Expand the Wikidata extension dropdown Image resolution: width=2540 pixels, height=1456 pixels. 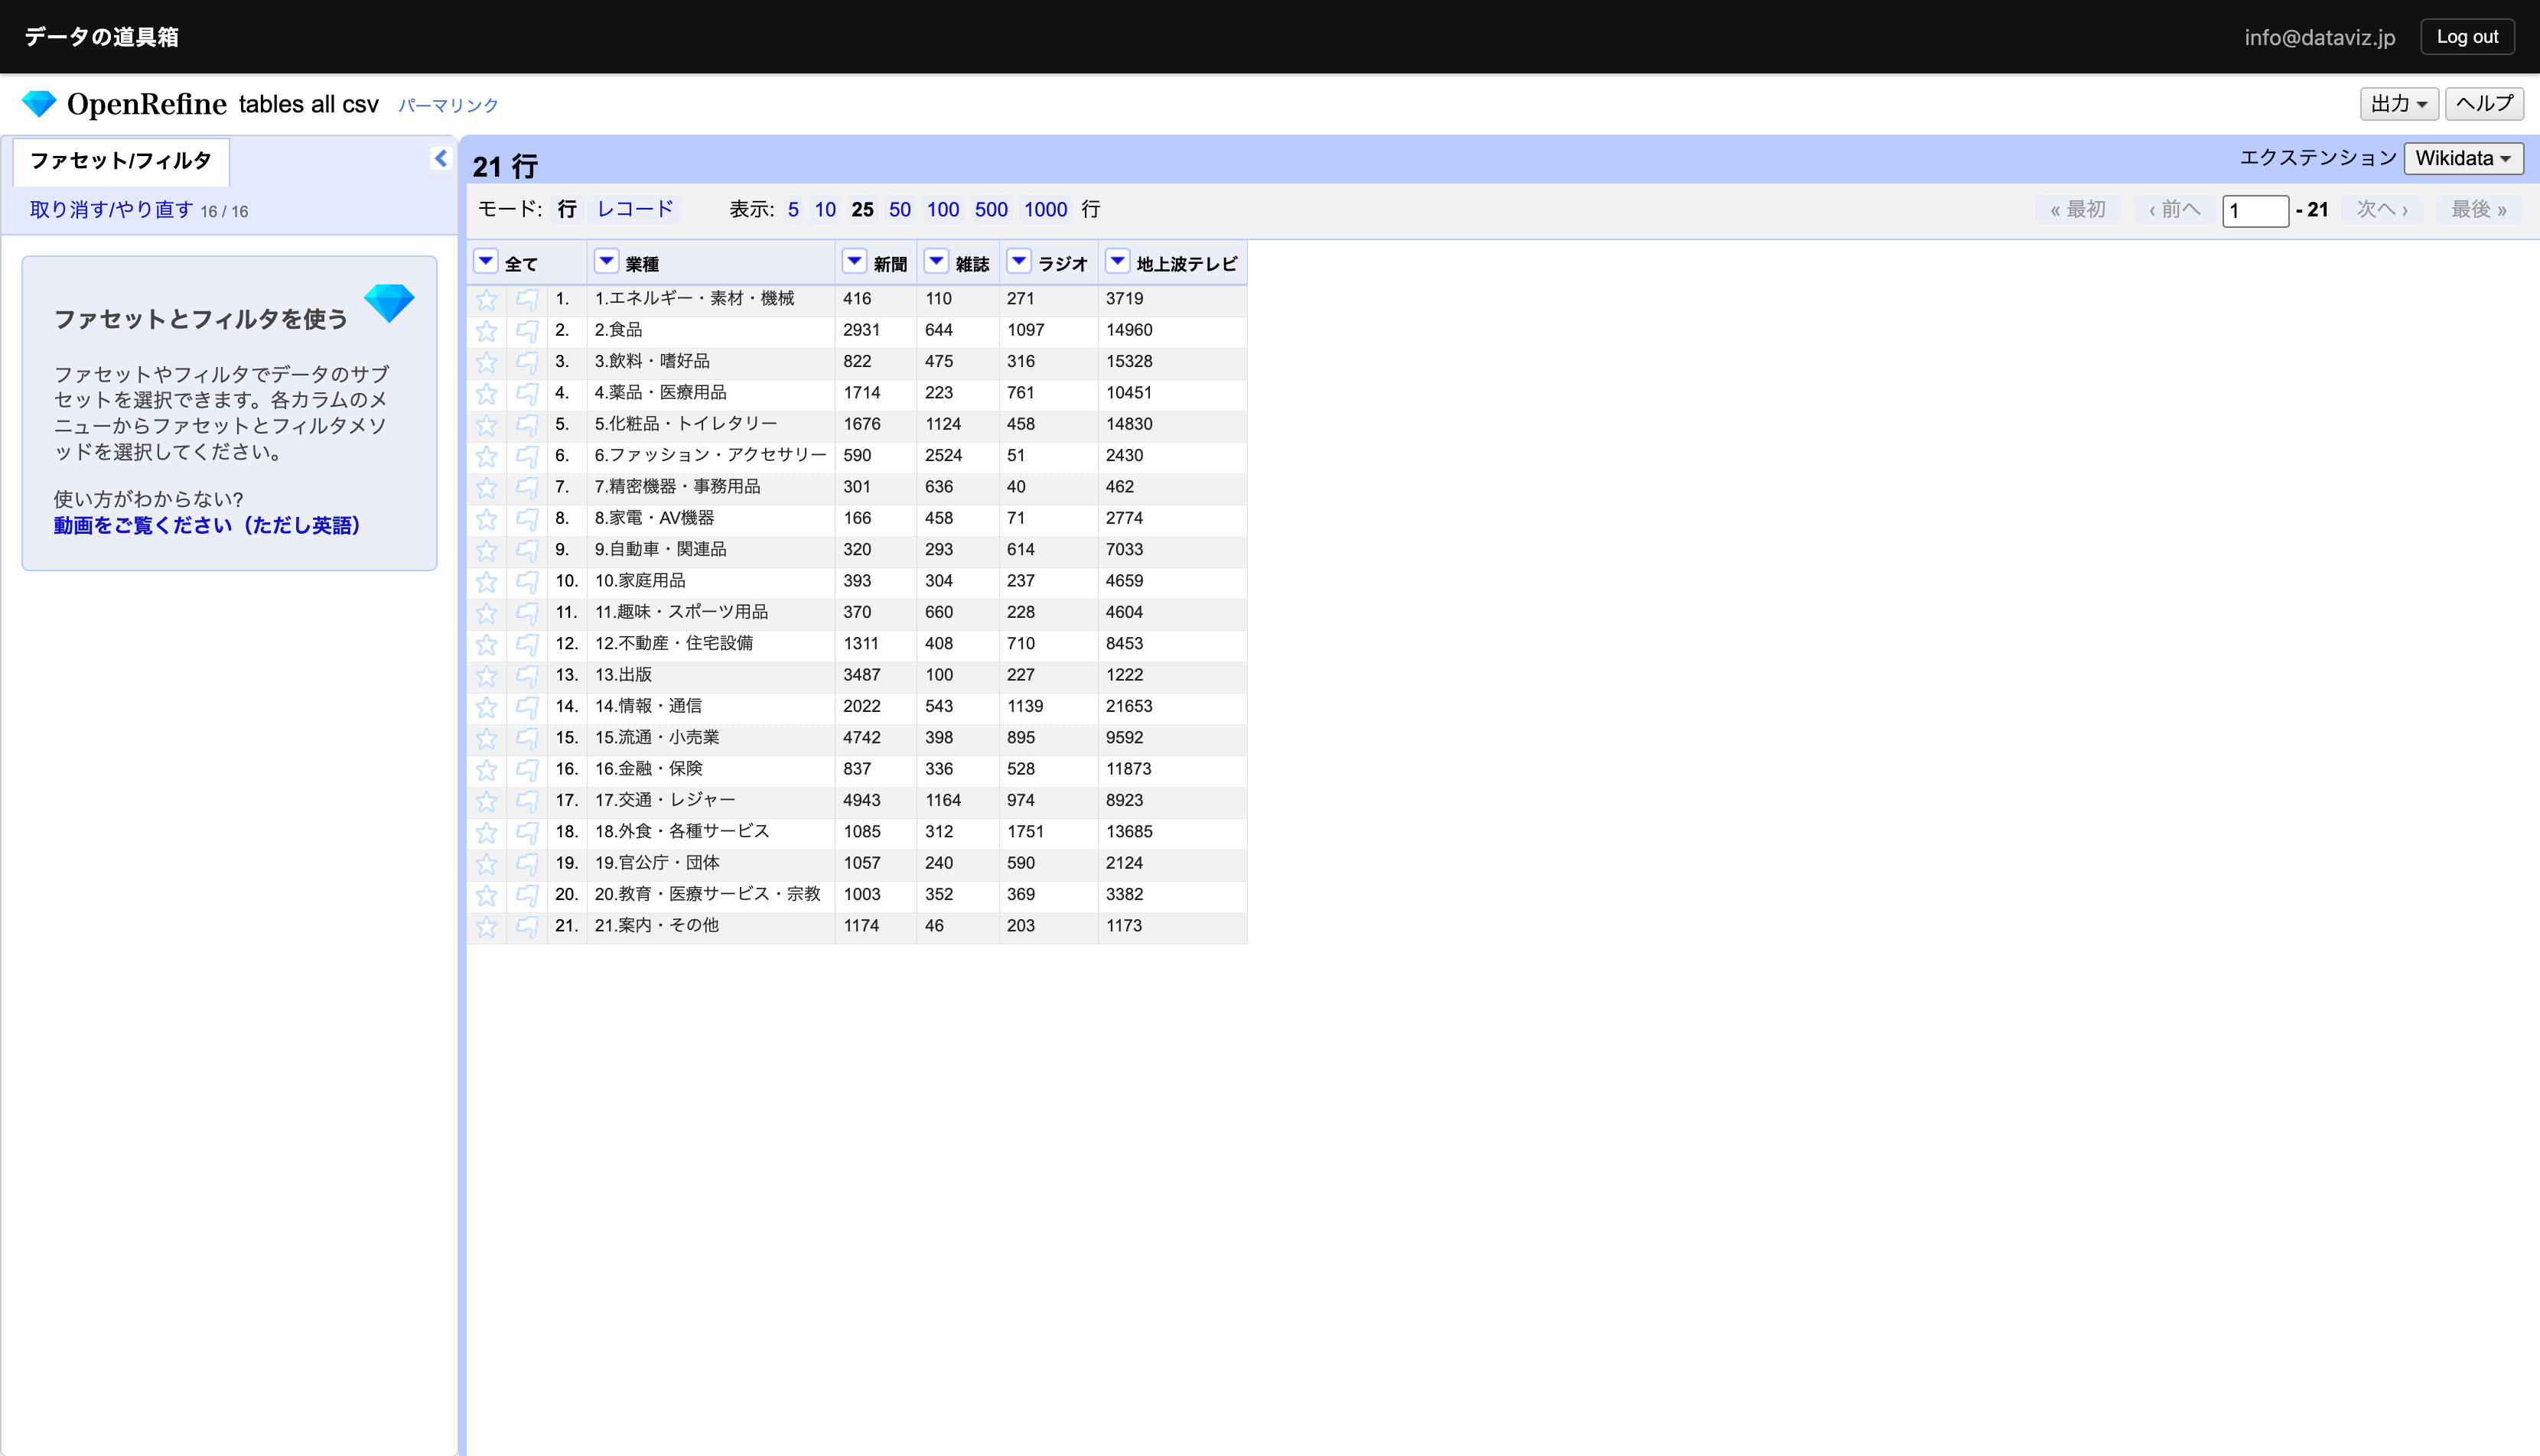pos(2462,158)
